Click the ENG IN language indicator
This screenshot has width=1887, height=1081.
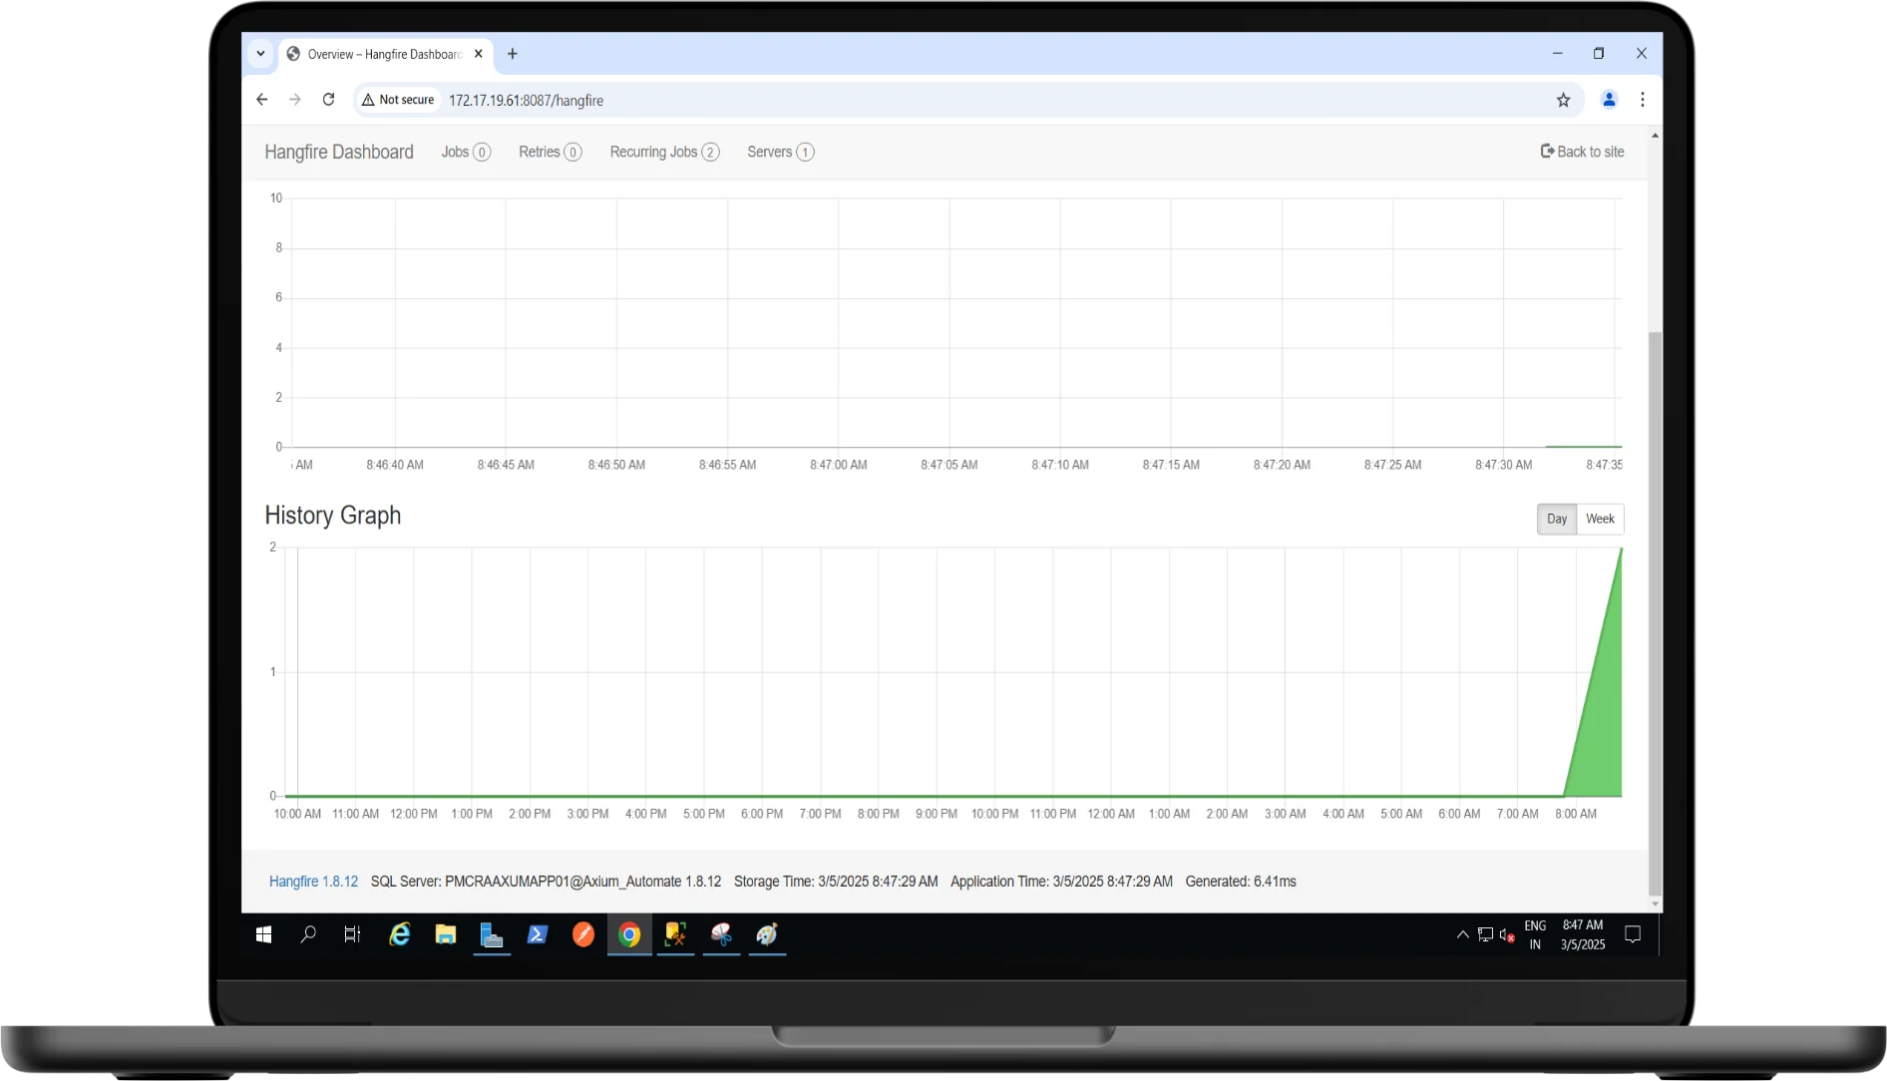tap(1535, 935)
